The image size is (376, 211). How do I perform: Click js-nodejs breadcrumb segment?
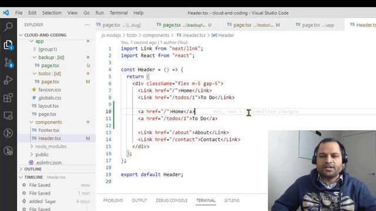tap(111, 35)
